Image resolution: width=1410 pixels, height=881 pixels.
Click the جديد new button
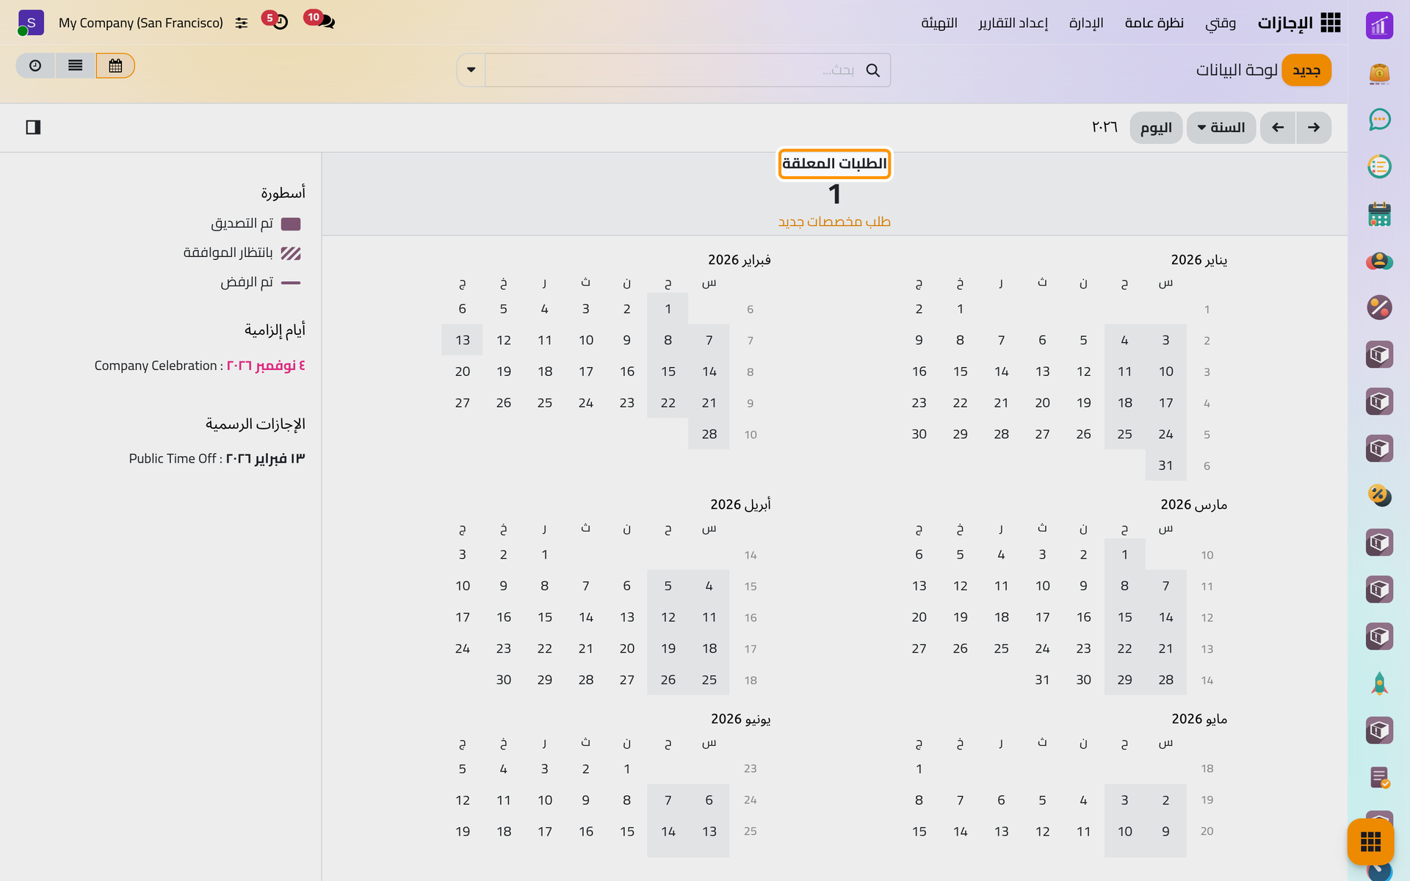click(x=1306, y=70)
